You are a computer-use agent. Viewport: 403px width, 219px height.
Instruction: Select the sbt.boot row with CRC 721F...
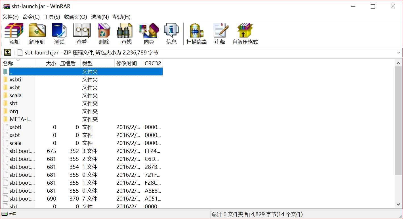82,175
